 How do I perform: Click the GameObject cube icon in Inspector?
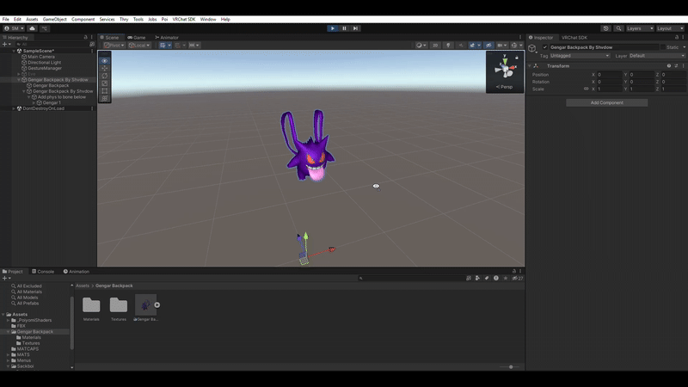coord(532,48)
